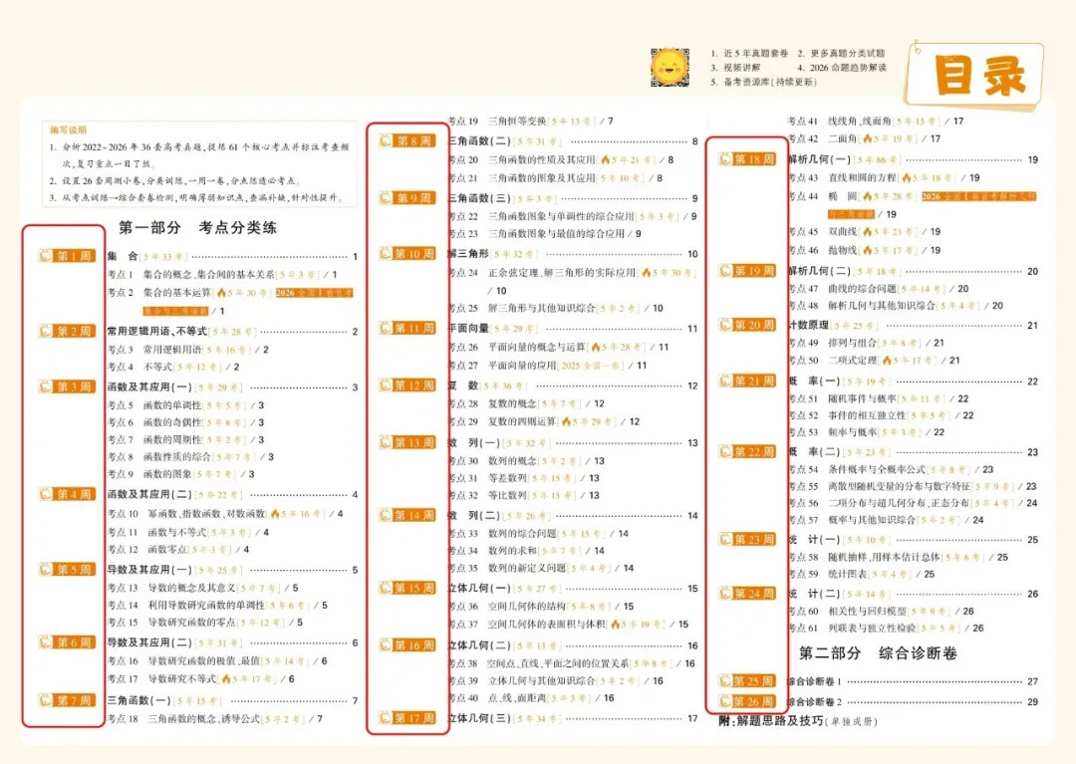The height and width of the screenshot is (764, 1076).
Task: Click the 第9周 week badge
Action: [406, 197]
